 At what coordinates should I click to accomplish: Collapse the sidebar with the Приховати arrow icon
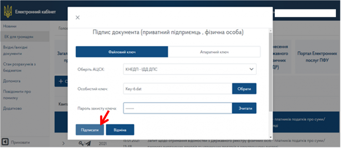pos(6,142)
